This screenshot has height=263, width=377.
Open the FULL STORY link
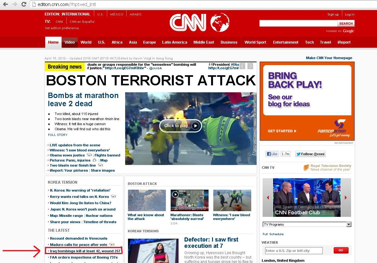click(x=58, y=135)
